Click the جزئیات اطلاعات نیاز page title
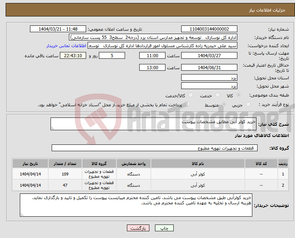 (267, 10)
